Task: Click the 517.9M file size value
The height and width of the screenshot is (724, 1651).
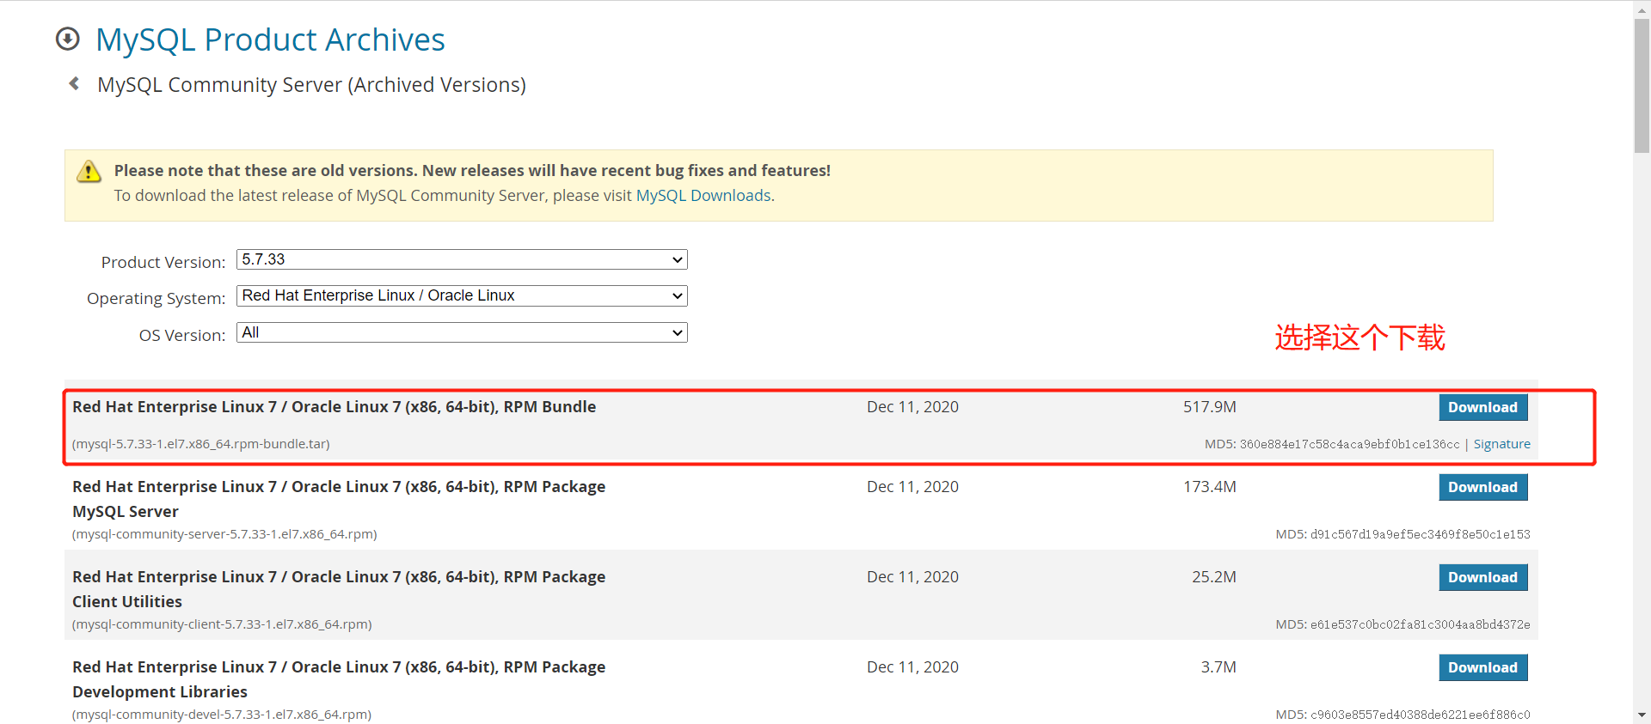Action: [1210, 407]
